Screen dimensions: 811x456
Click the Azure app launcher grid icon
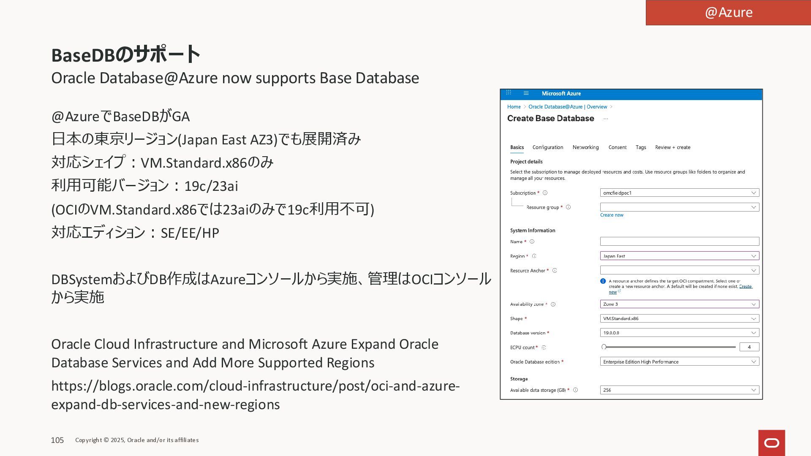(x=509, y=93)
